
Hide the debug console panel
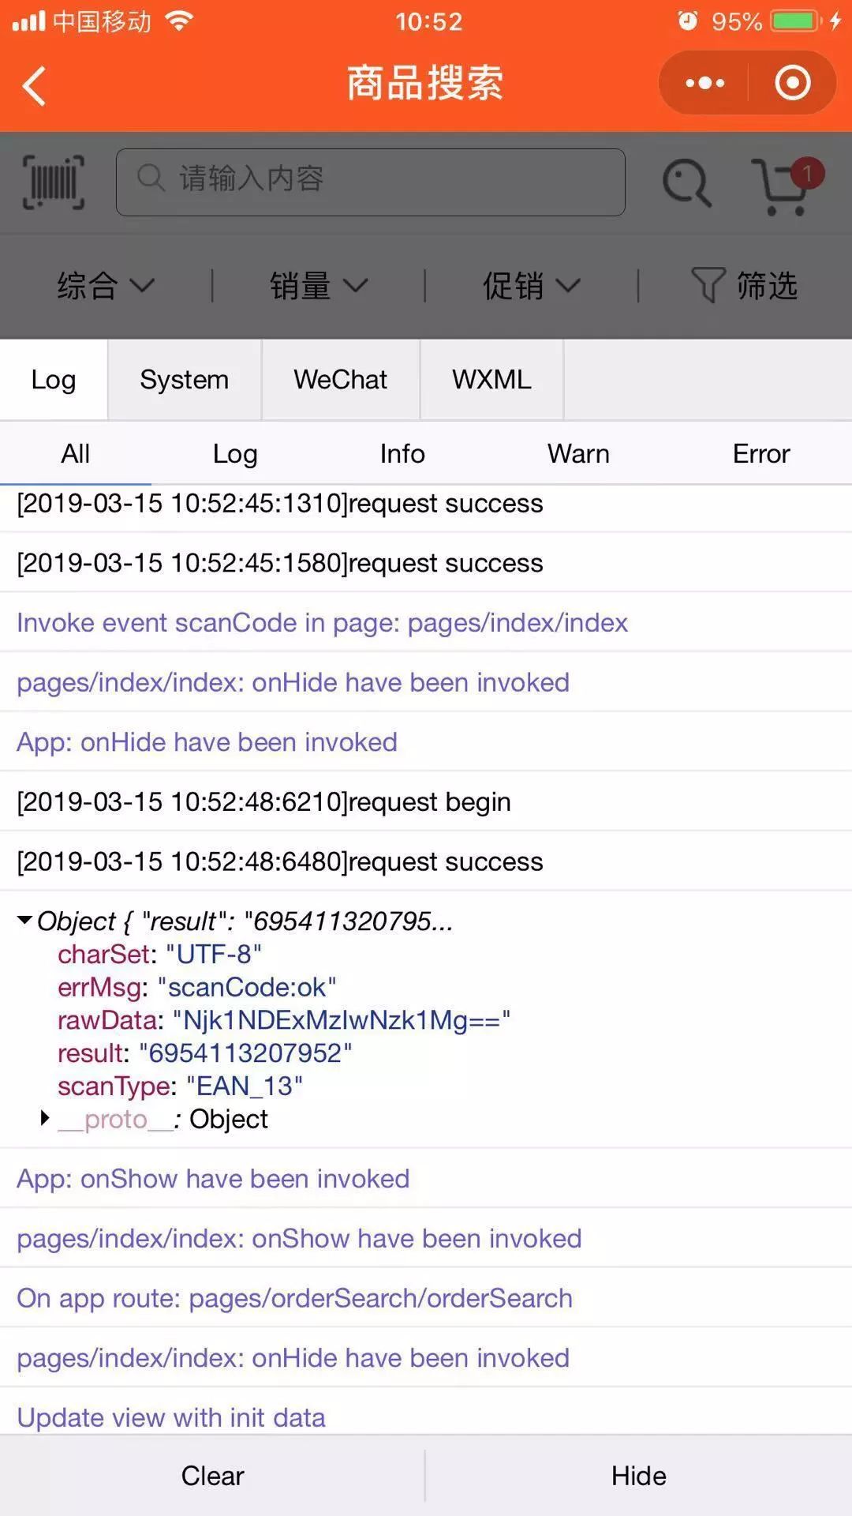639,1476
